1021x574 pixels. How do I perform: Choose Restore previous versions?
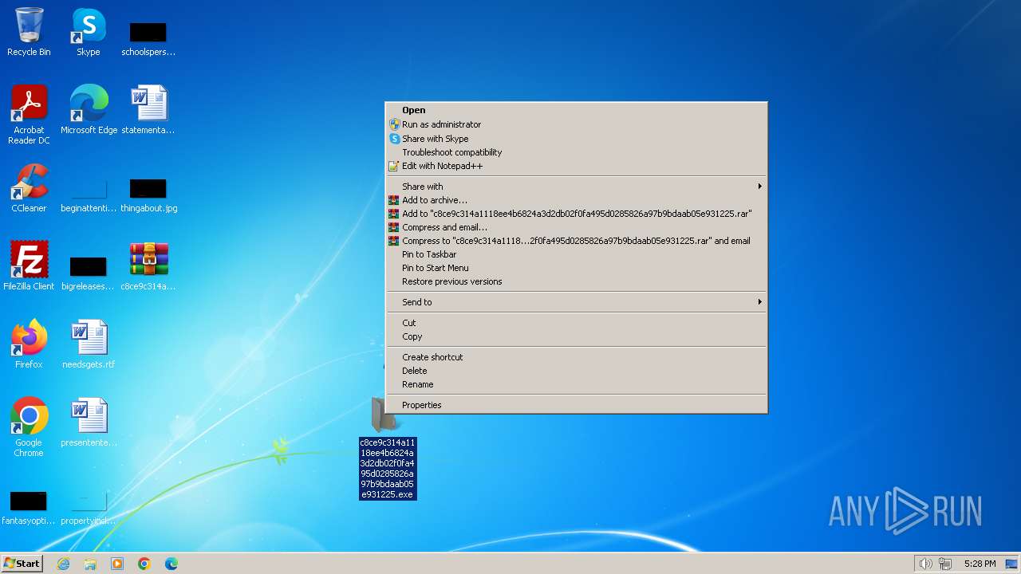pyautogui.click(x=576, y=281)
